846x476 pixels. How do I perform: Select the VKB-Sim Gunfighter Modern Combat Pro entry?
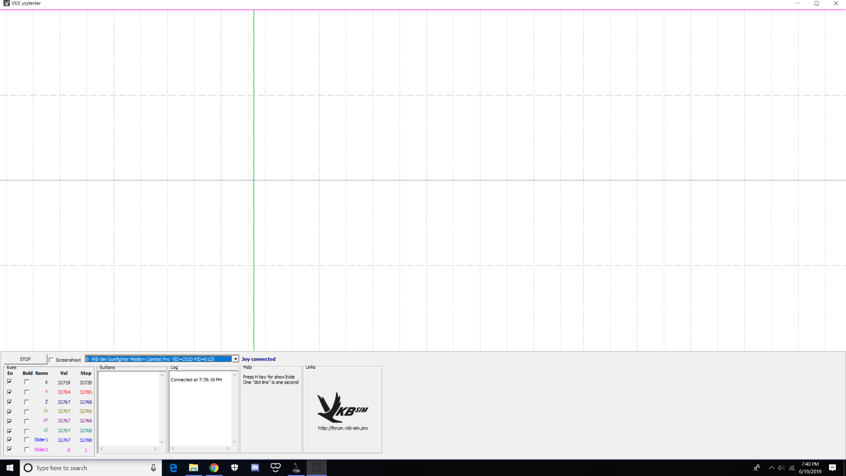click(x=159, y=359)
